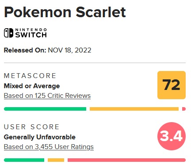Click the SWITCH wordmark text
Screen dimensions: 191x168
31,35
